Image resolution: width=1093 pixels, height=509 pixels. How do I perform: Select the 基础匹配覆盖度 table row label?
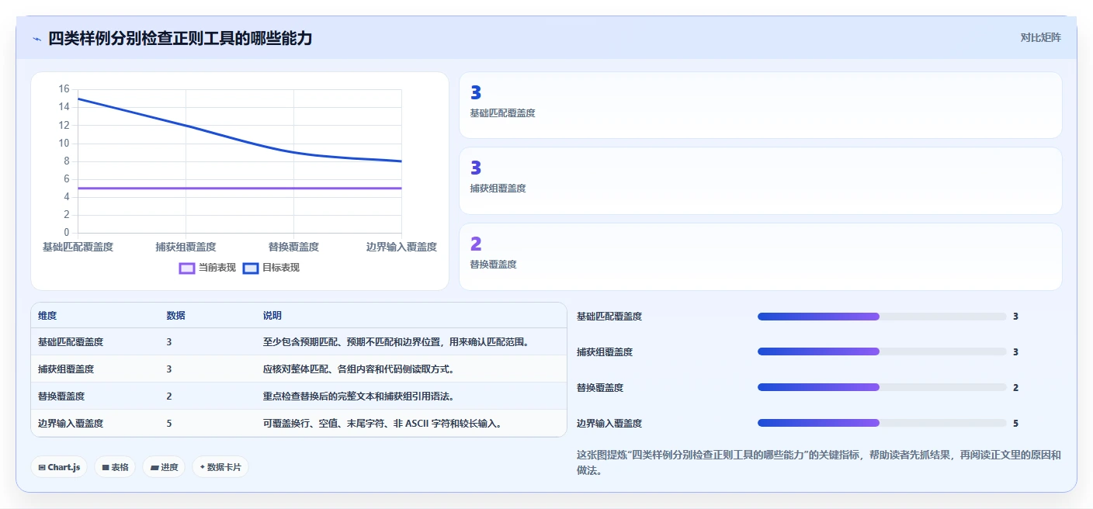coord(71,342)
